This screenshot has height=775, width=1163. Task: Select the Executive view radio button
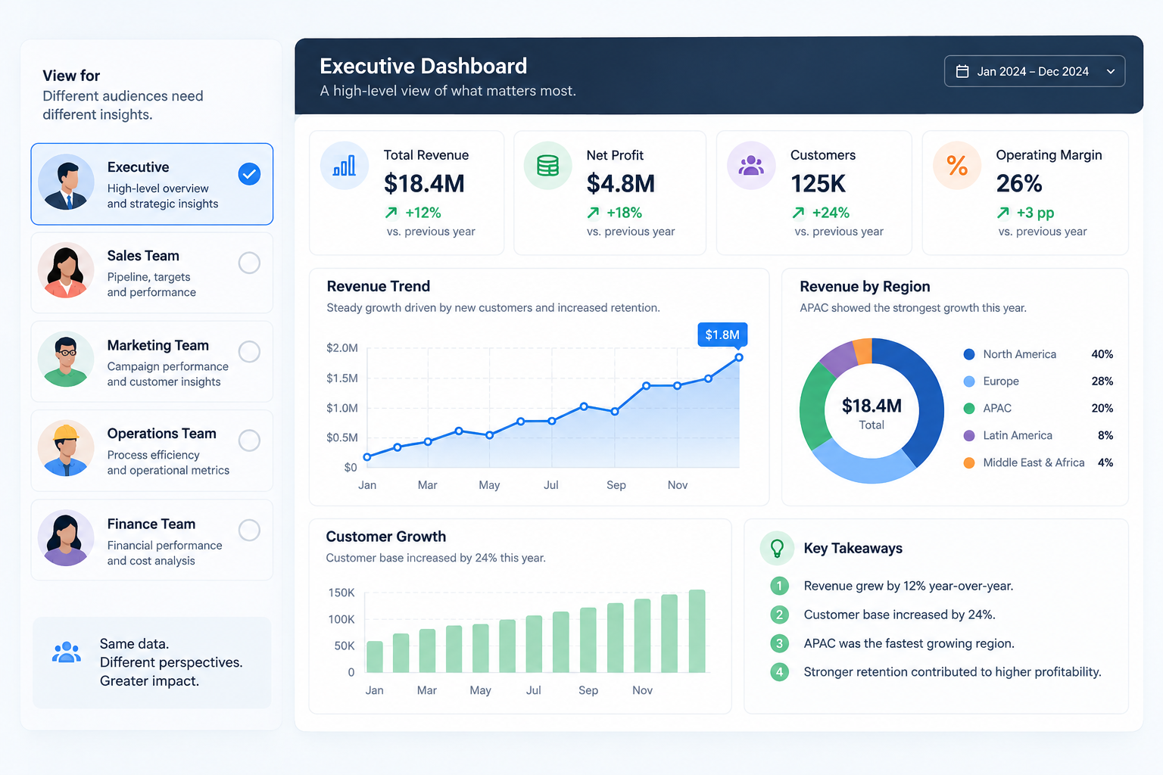249,174
